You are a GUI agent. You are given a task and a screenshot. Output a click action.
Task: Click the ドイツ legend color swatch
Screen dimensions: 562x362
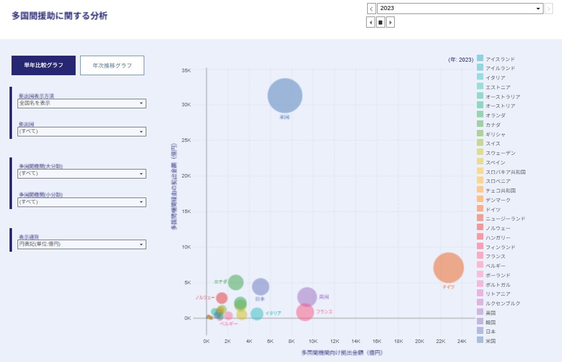point(480,209)
